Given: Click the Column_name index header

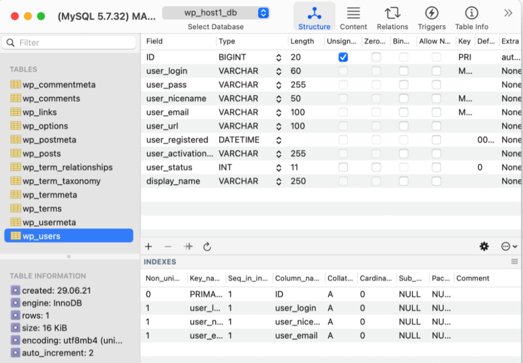Looking at the screenshot, I should 298,278.
